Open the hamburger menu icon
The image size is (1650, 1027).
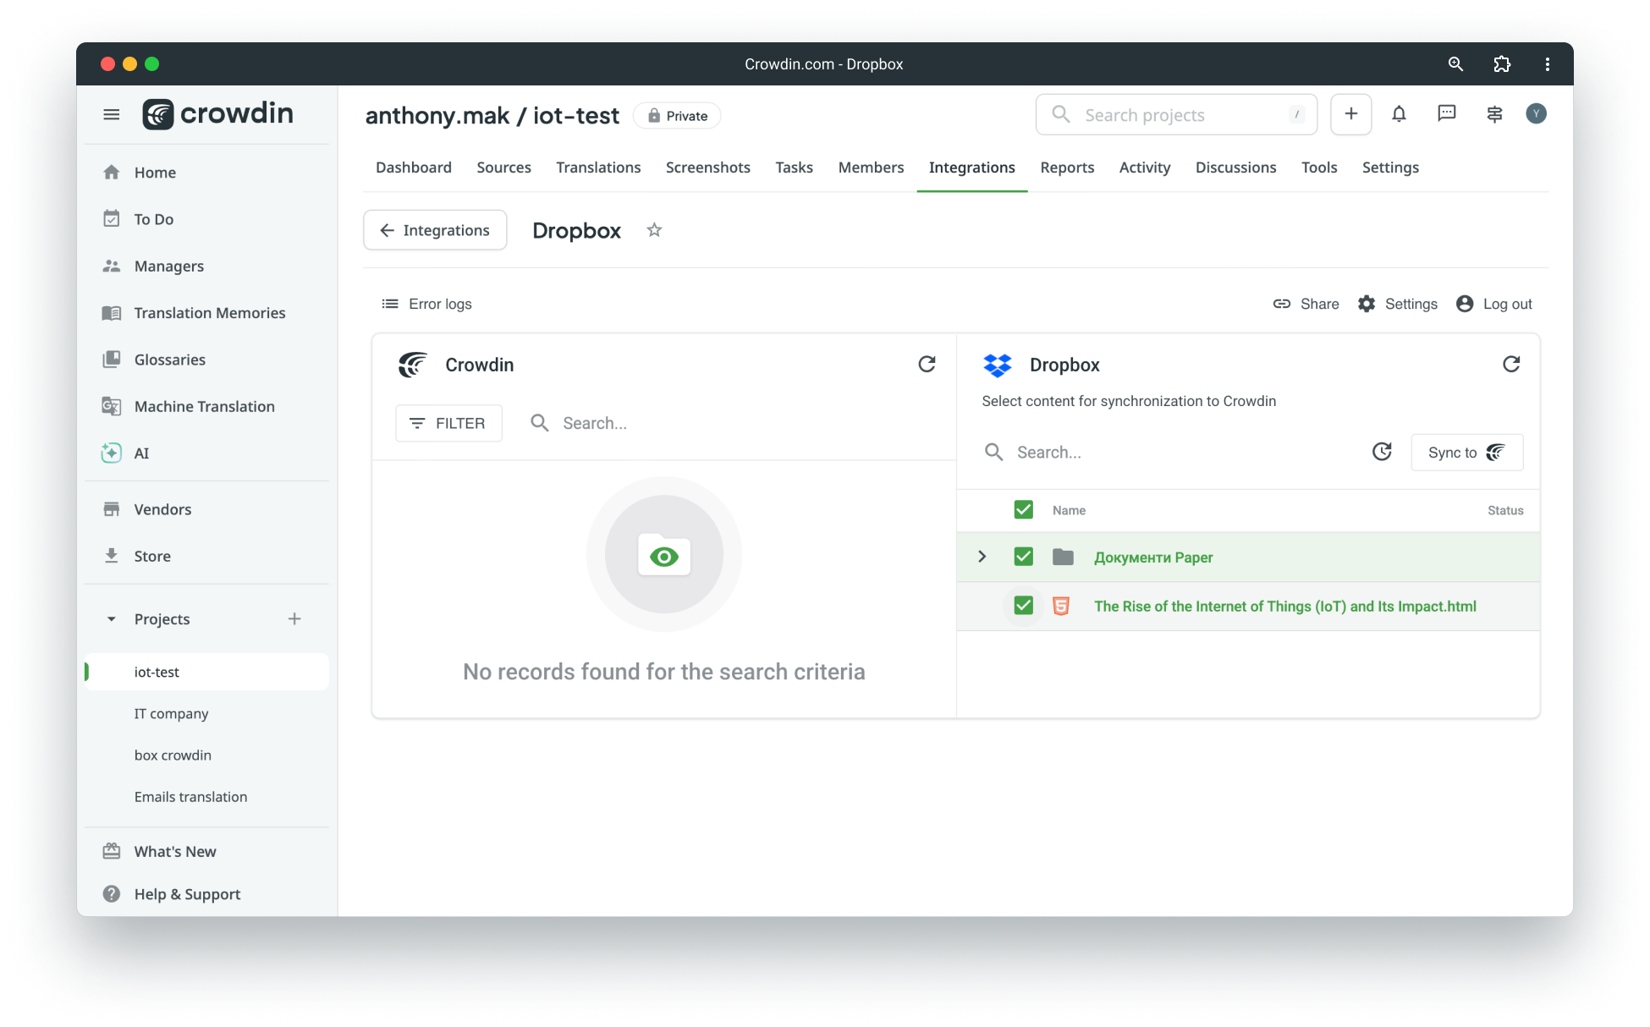click(x=111, y=114)
